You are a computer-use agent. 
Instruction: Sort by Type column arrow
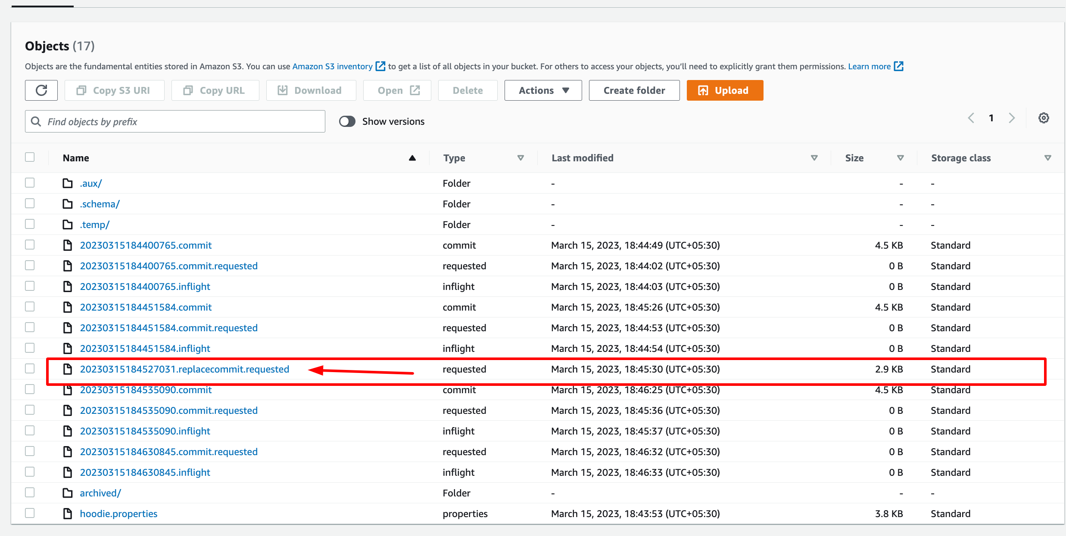[521, 158]
